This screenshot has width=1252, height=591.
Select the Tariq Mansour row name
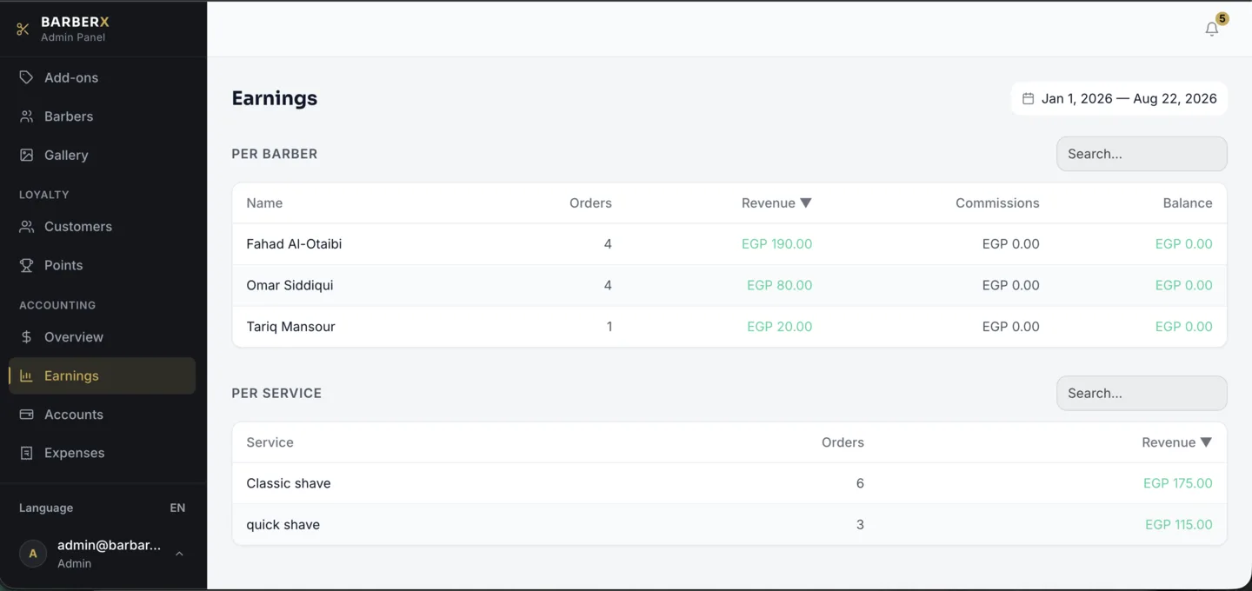(290, 327)
